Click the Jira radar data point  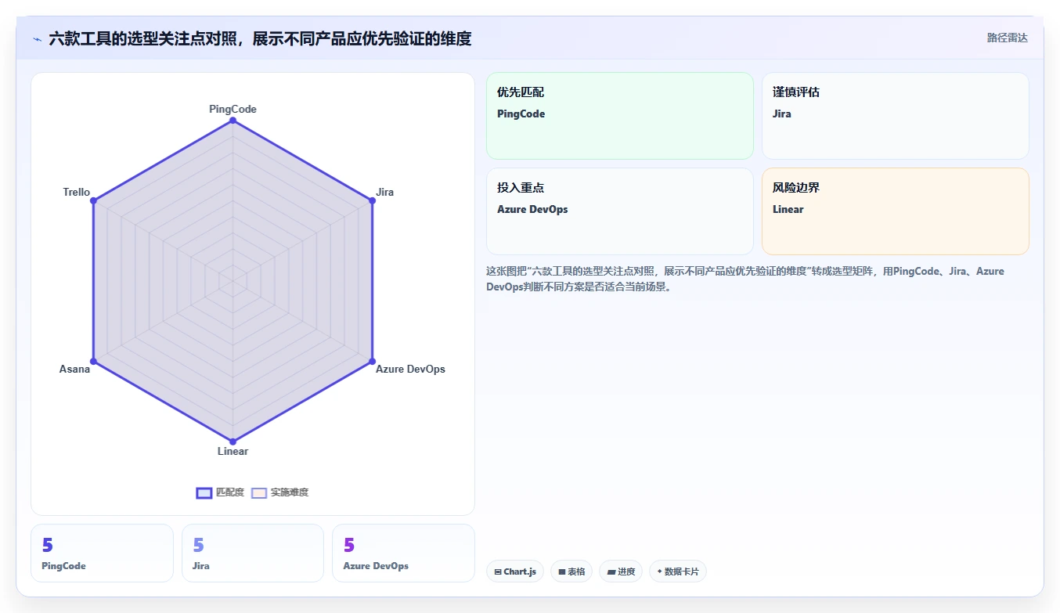pos(372,200)
